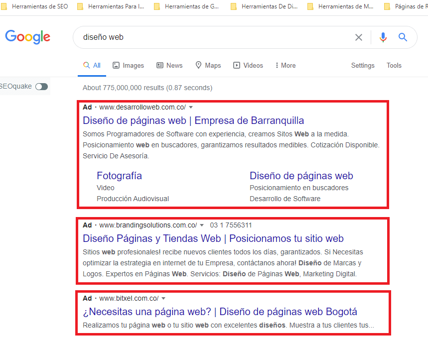Open the Herramientas de SEO bookmark folder
The height and width of the screenshot is (338, 428).
tap(34, 6)
